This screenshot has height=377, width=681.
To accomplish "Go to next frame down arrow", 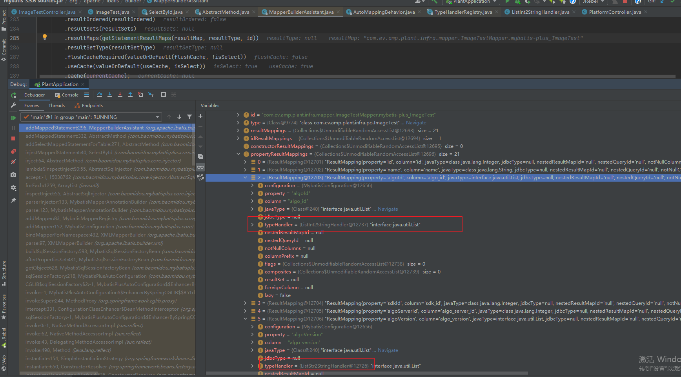I will click(179, 117).
